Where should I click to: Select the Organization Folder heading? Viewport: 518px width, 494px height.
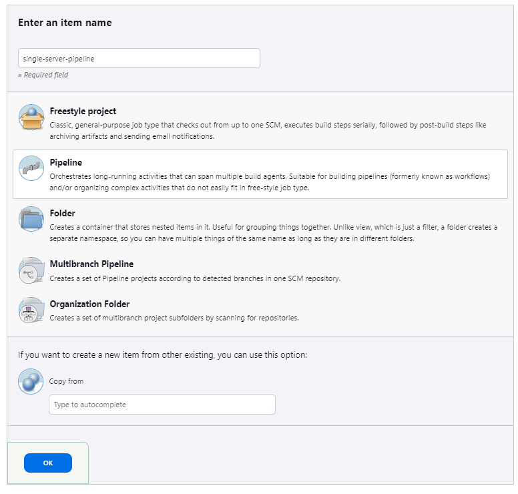(x=89, y=304)
